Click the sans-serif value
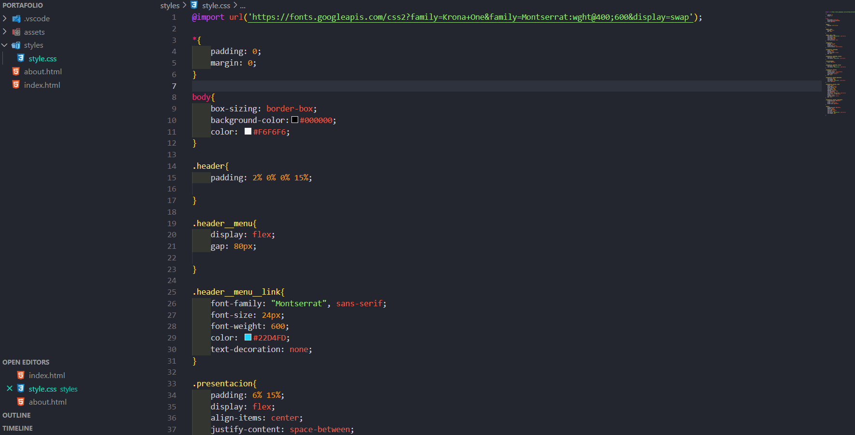855x435 pixels. (x=359, y=304)
